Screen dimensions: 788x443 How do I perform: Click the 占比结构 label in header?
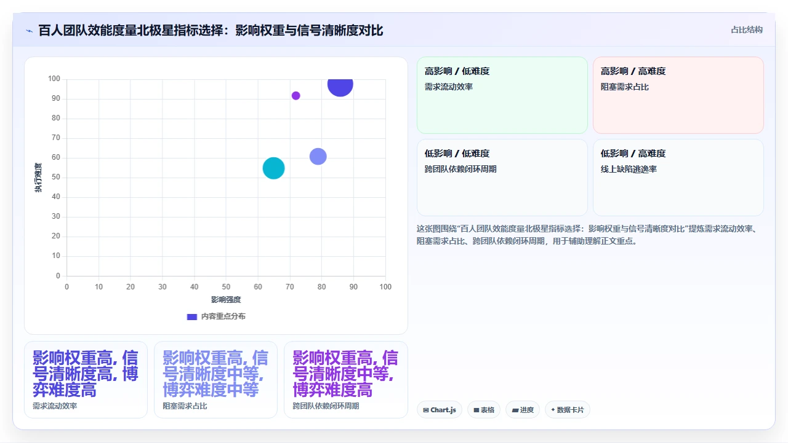[747, 29]
